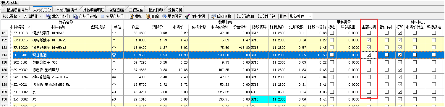
Task: Uncheck 主要材料 for 弯灯抱箍 row
Action: click(369, 55)
